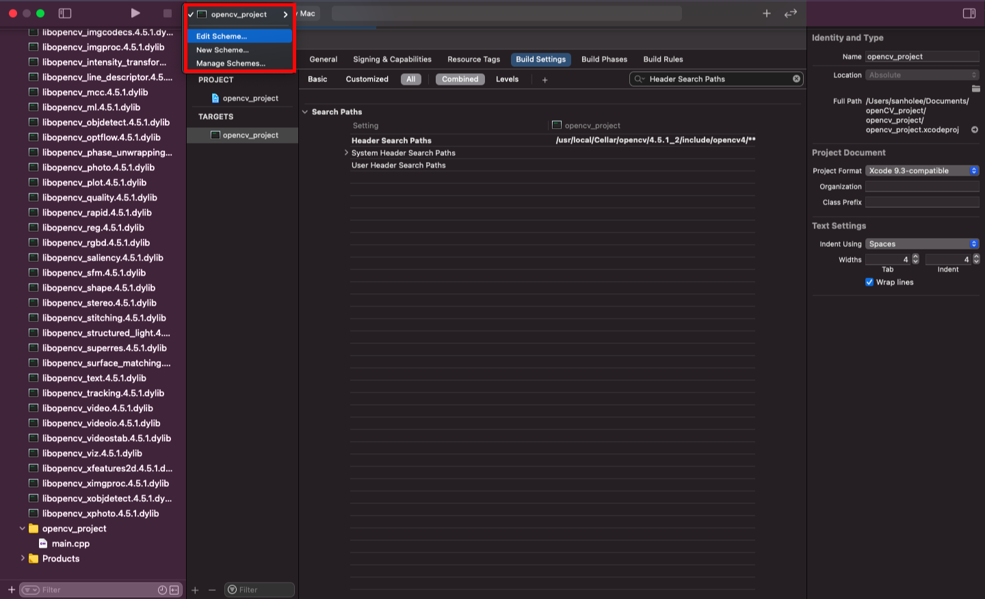985x599 pixels.
Task: Click the Class Prefix field
Action: 922,202
